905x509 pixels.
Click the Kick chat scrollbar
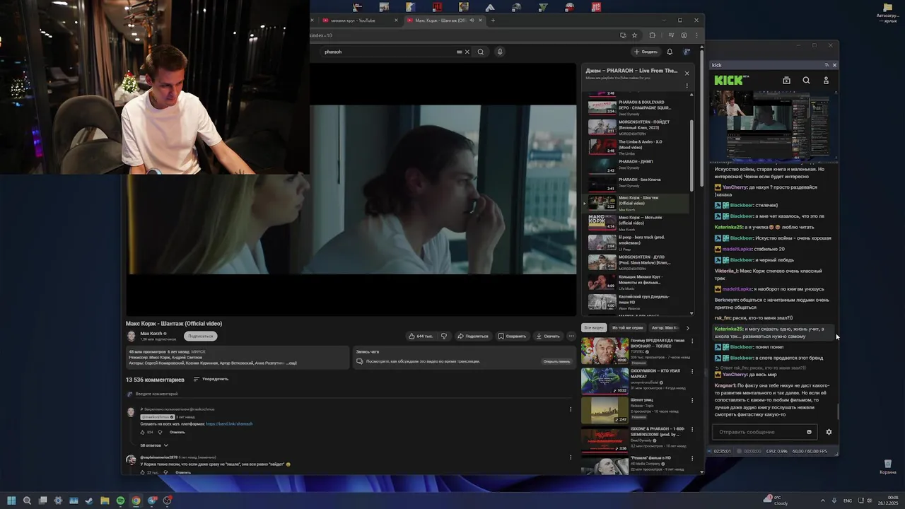click(838, 411)
